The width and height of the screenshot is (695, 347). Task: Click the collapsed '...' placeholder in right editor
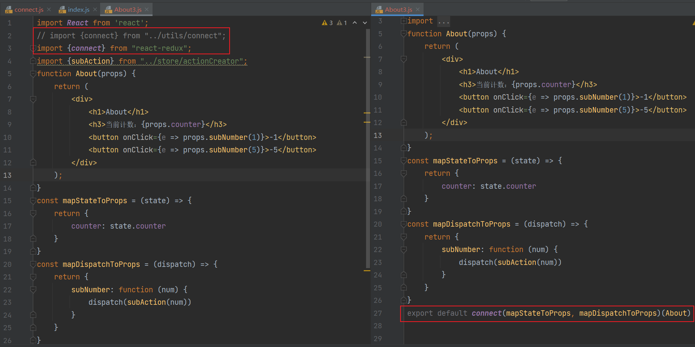coord(444,21)
